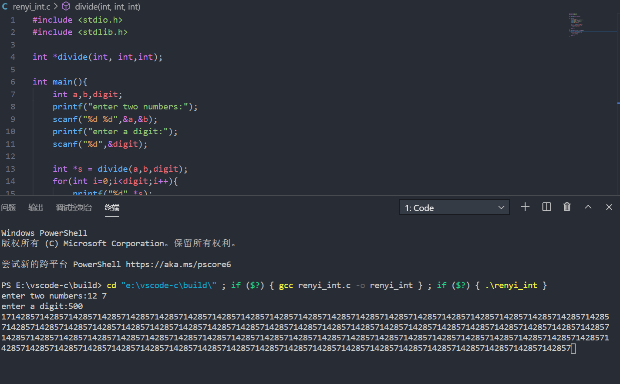The width and height of the screenshot is (620, 384).
Task: Open a new terminal with the plus icon
Action: click(x=525, y=207)
